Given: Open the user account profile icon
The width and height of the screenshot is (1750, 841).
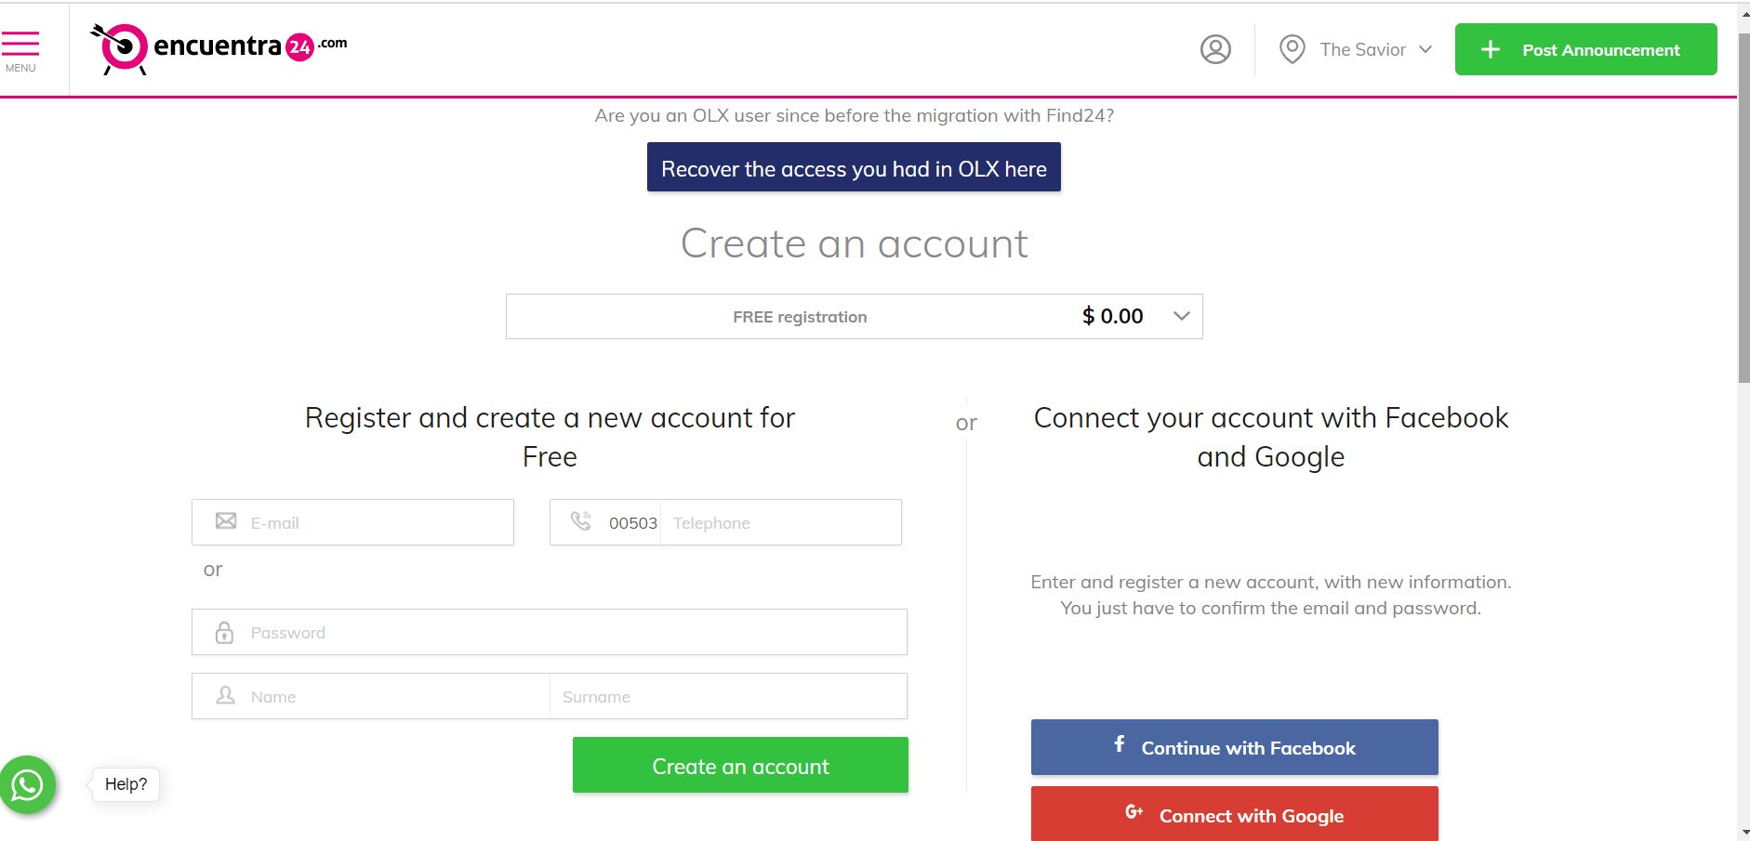Looking at the screenshot, I should point(1215,49).
